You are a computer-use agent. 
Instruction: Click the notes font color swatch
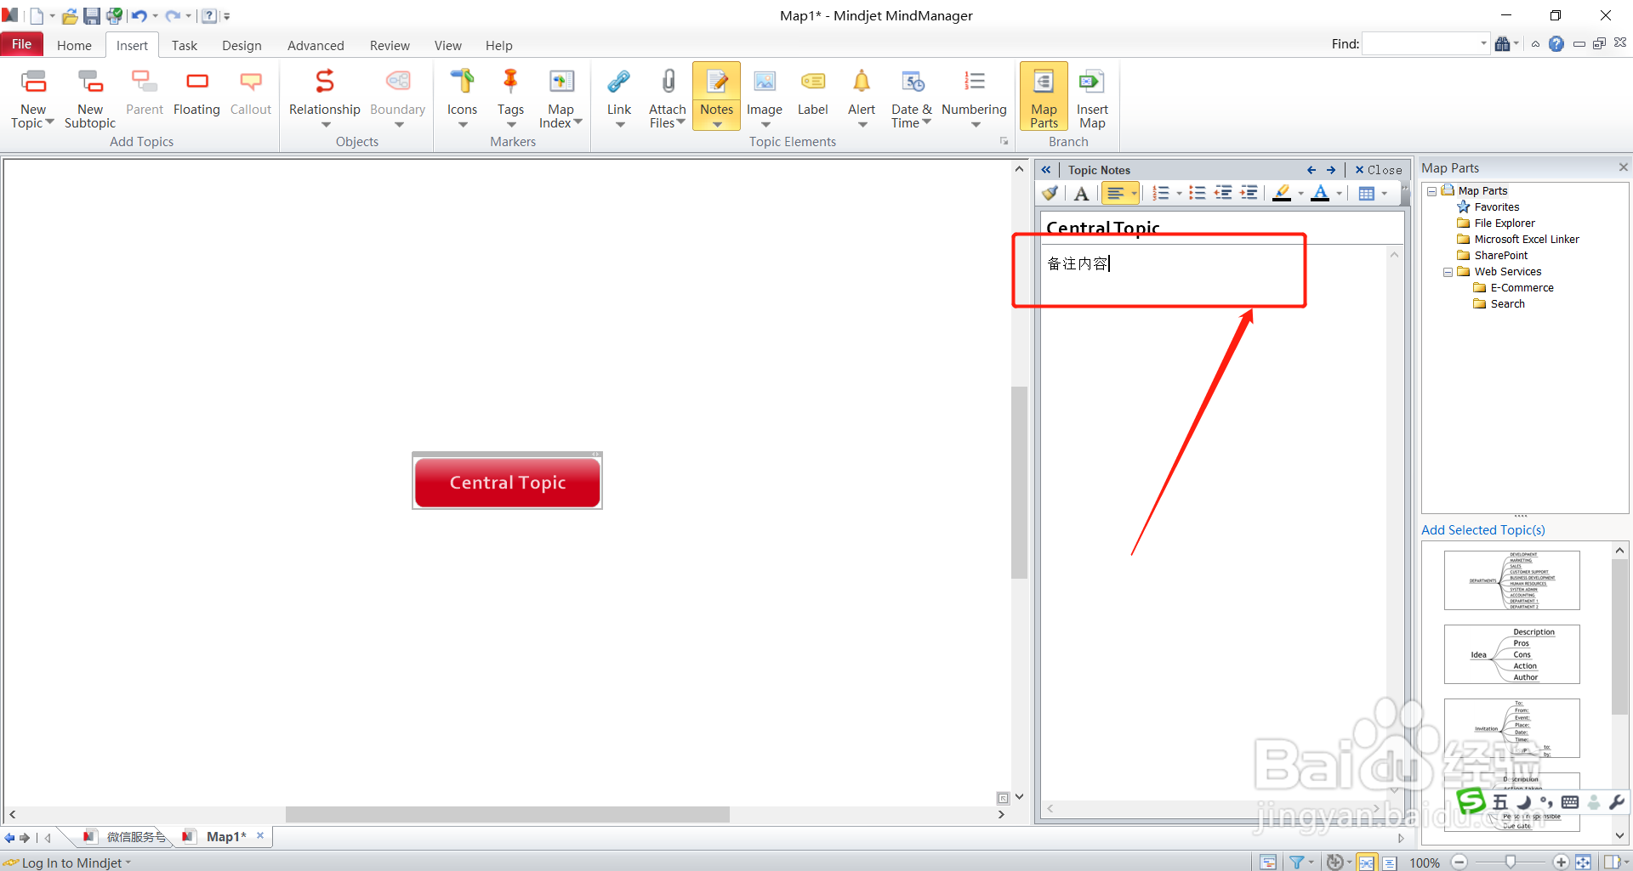pos(1321,194)
